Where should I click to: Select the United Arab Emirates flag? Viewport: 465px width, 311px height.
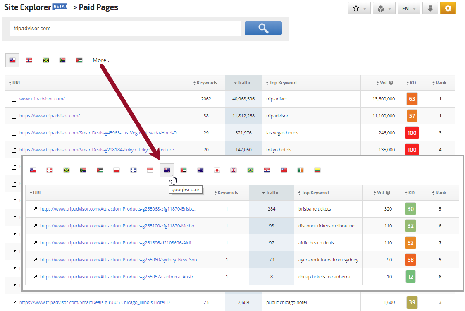184,170
